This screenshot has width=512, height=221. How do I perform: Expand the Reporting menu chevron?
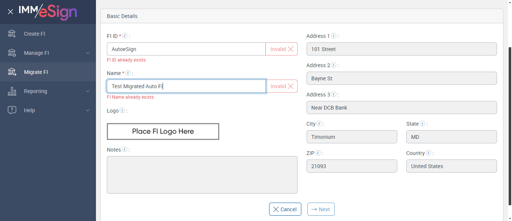(x=88, y=91)
